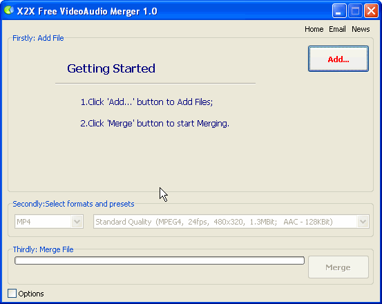Click the 'Add Files' instruction line
This screenshot has width=382, height=304.
[146, 102]
